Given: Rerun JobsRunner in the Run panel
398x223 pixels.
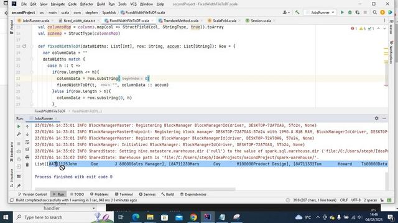Looking at the screenshot, I should [19, 126].
